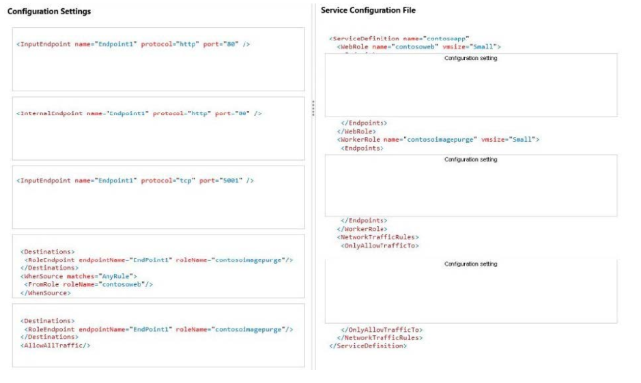Screen dimensions: 641x383
Task: Select the InputEndpoint tcp port 5001 setting
Action: coord(158,197)
